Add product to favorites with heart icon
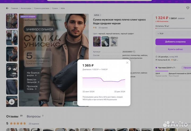The height and width of the screenshot is (131, 191). coord(188,8)
